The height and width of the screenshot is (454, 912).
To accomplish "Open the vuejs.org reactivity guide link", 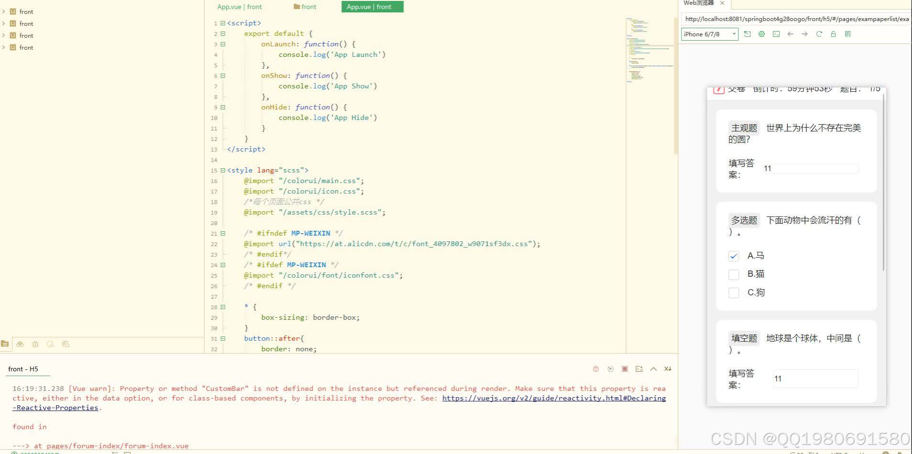I will pyautogui.click(x=554, y=398).
